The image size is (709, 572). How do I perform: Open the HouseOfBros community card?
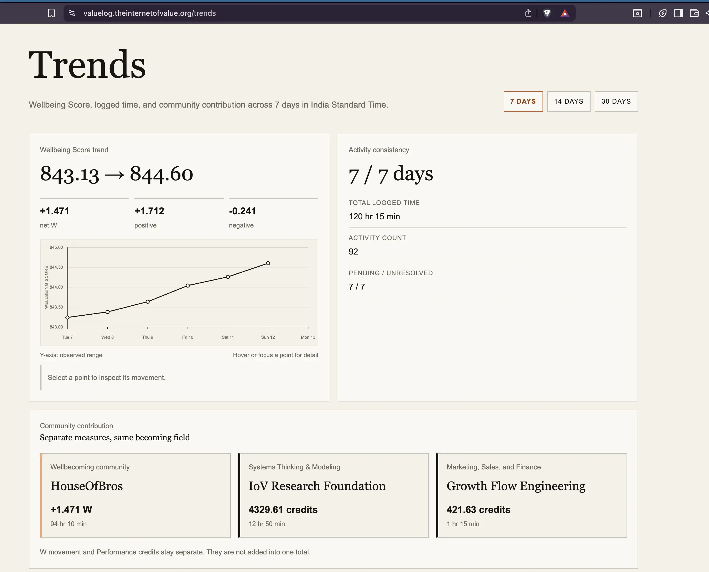click(135, 495)
